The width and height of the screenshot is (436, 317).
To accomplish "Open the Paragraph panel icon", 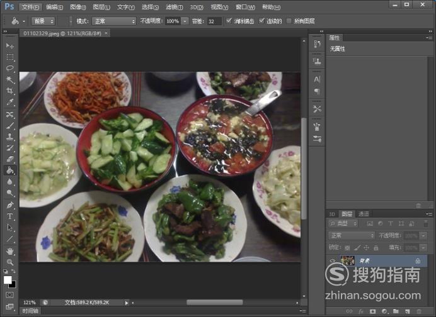I will tap(317, 91).
